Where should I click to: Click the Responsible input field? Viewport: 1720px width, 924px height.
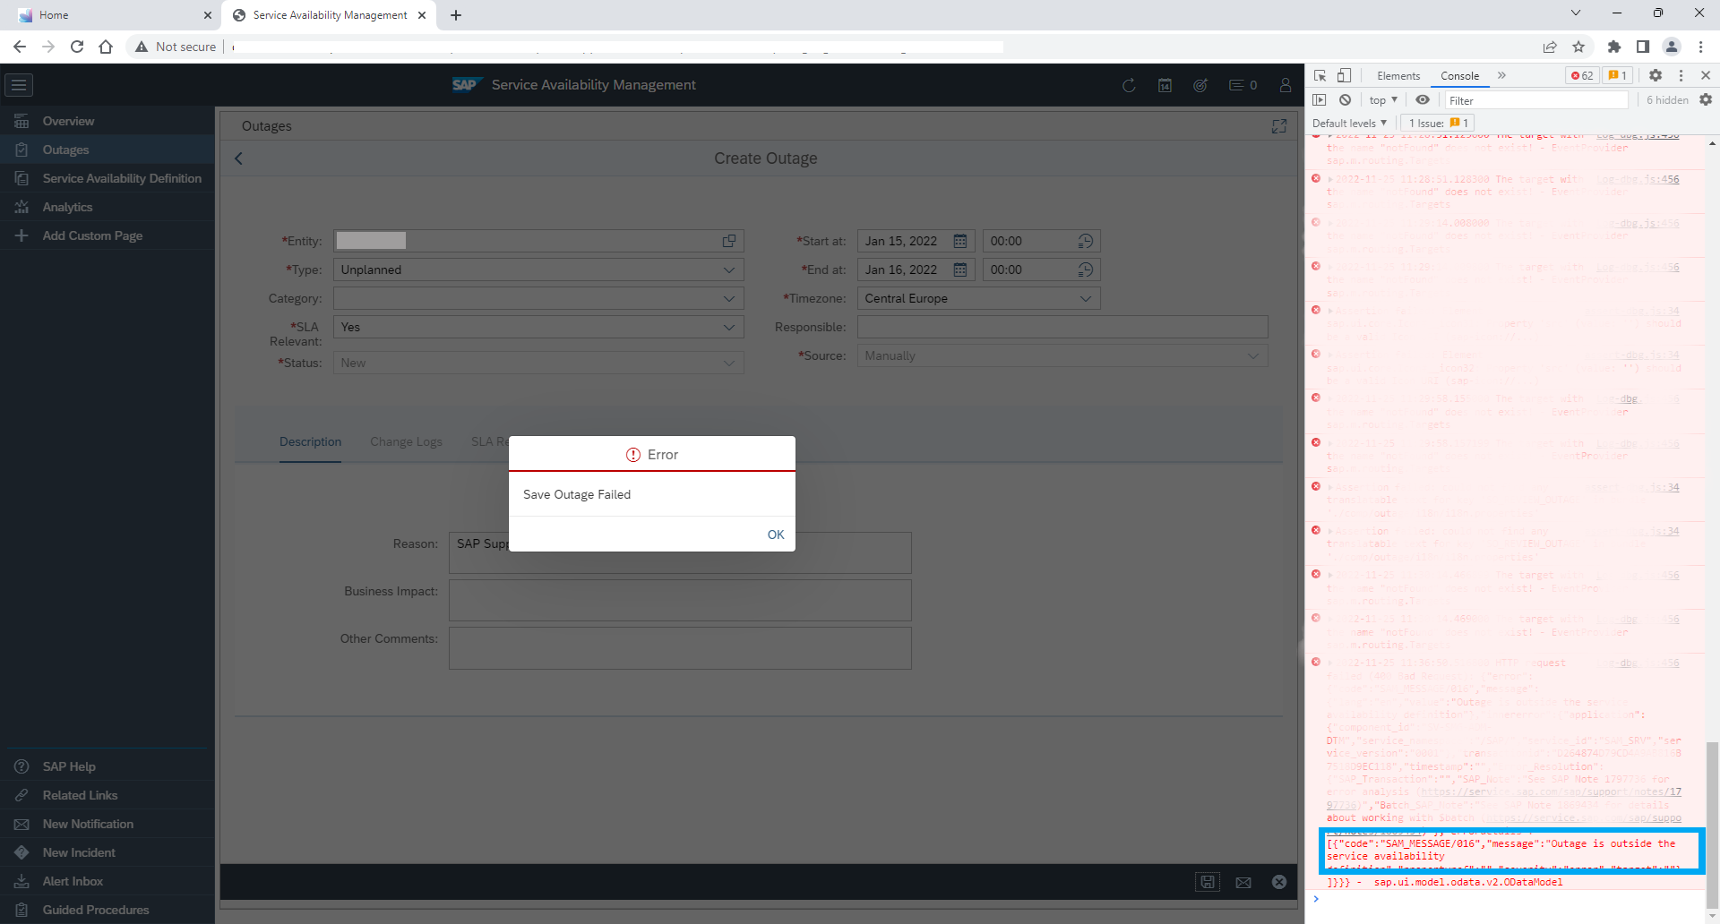[x=1062, y=327]
